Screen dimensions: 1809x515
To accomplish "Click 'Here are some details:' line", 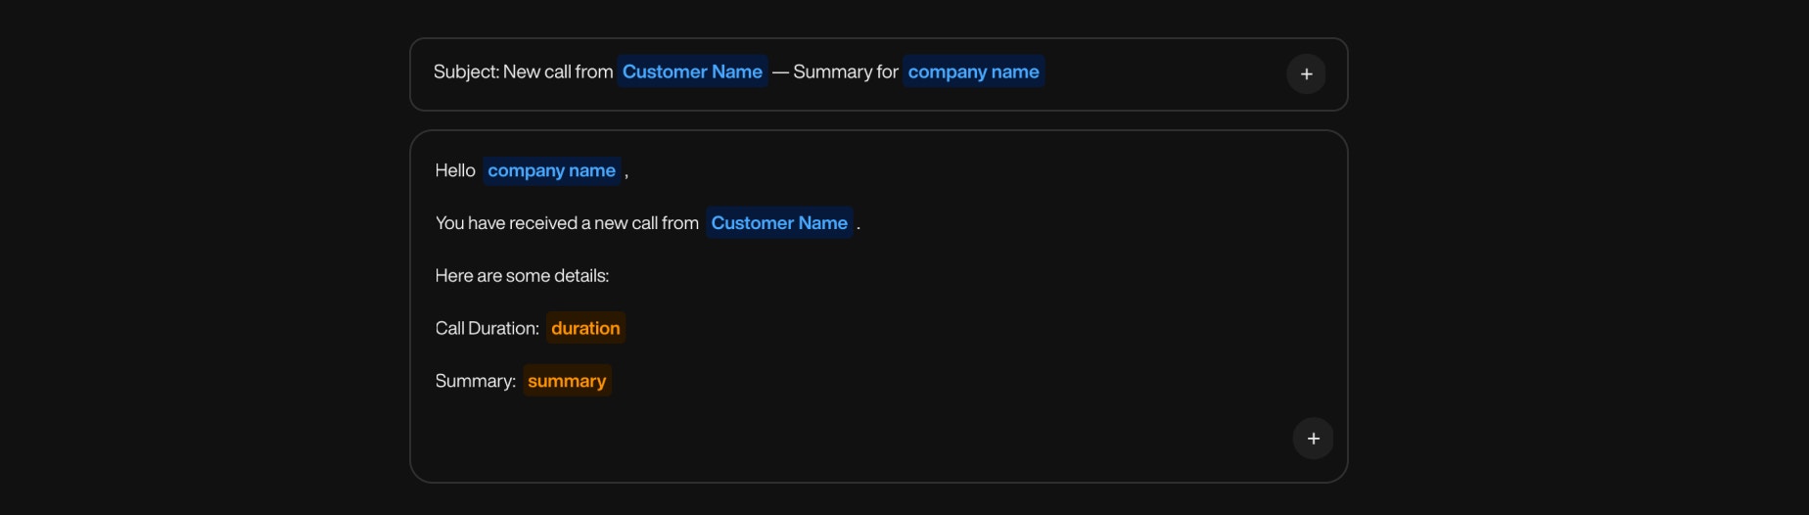I will coord(522,276).
